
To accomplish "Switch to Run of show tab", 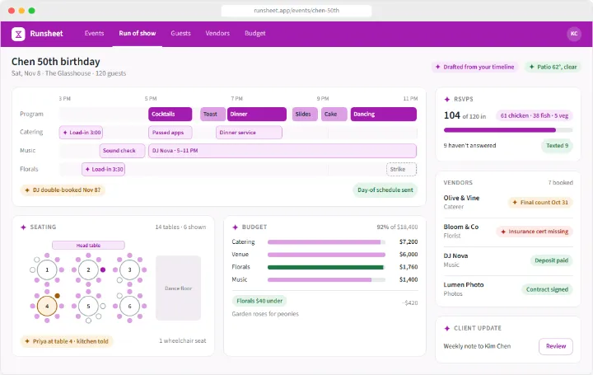I will (138, 33).
